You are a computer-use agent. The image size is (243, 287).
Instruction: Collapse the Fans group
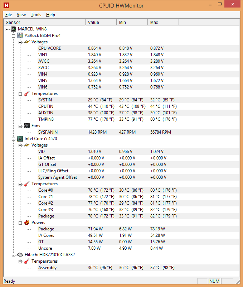20,126
